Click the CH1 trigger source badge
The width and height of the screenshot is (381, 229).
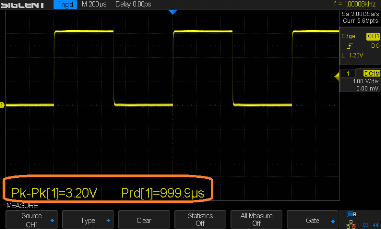point(372,37)
